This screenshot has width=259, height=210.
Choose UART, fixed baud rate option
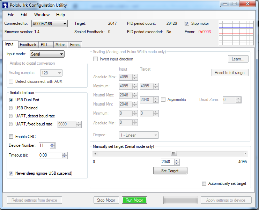point(11,124)
